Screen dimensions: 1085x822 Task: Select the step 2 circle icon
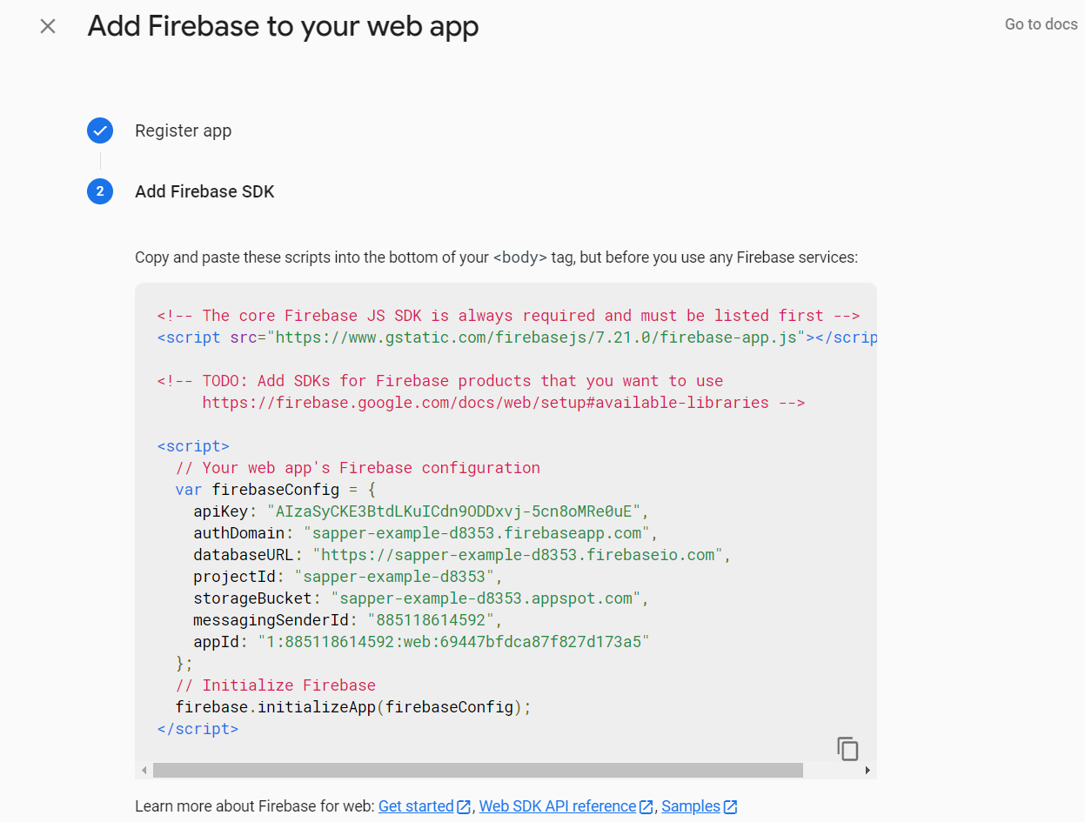pyautogui.click(x=100, y=191)
